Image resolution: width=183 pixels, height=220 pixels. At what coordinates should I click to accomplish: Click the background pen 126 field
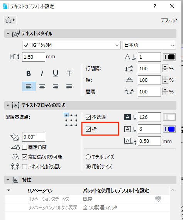pyautogui.click(x=149, y=117)
